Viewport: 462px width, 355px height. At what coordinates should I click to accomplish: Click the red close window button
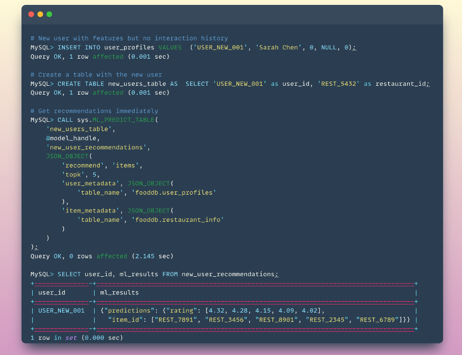31,14
